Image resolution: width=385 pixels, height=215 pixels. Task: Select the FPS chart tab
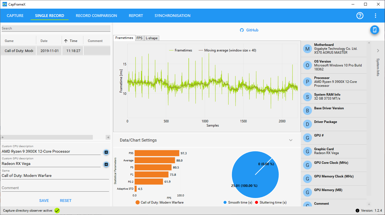(x=139, y=38)
